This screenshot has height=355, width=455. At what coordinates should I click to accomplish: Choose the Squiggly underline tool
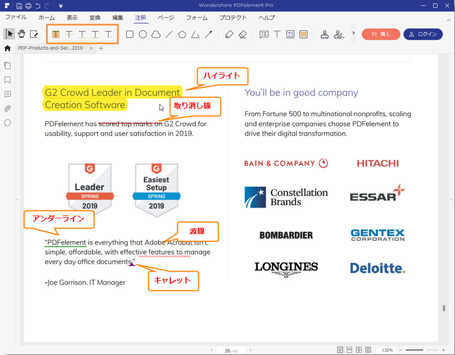click(95, 35)
